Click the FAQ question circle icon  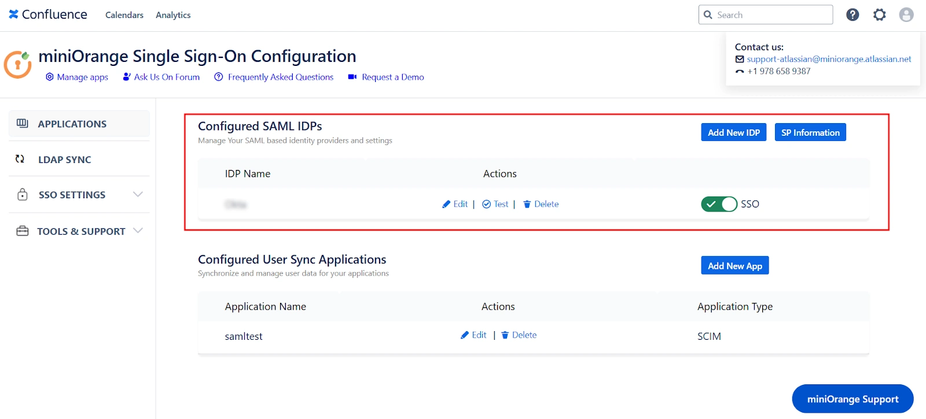pos(218,77)
